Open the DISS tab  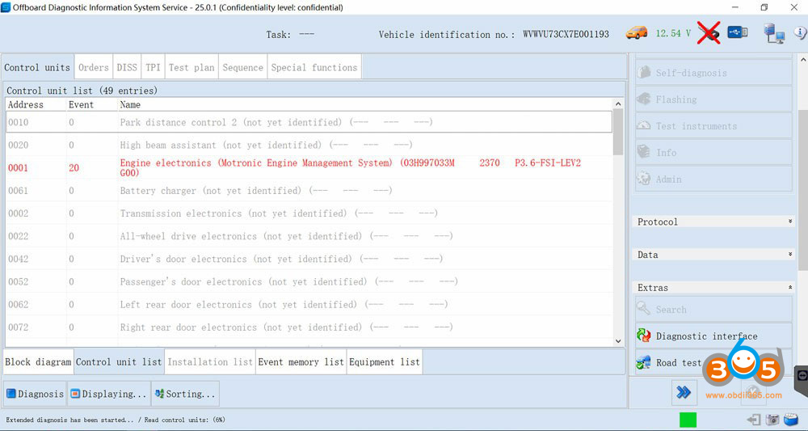point(127,67)
